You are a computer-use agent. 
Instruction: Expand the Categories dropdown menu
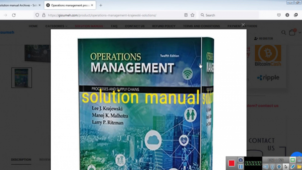point(56,26)
